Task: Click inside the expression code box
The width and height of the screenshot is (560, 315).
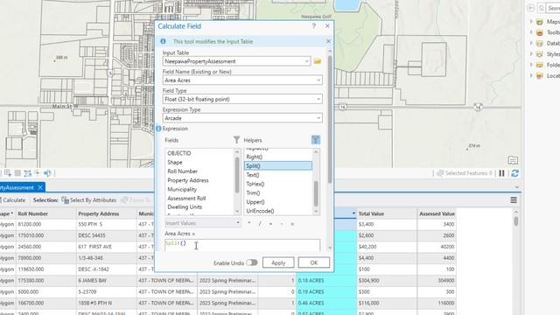Action: [242, 245]
